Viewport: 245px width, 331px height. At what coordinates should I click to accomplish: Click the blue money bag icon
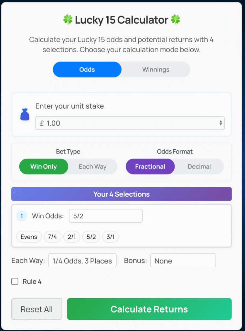pyautogui.click(x=25, y=115)
